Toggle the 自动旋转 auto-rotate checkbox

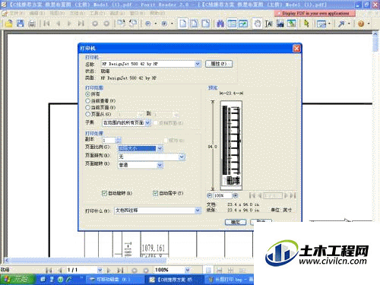104,193
